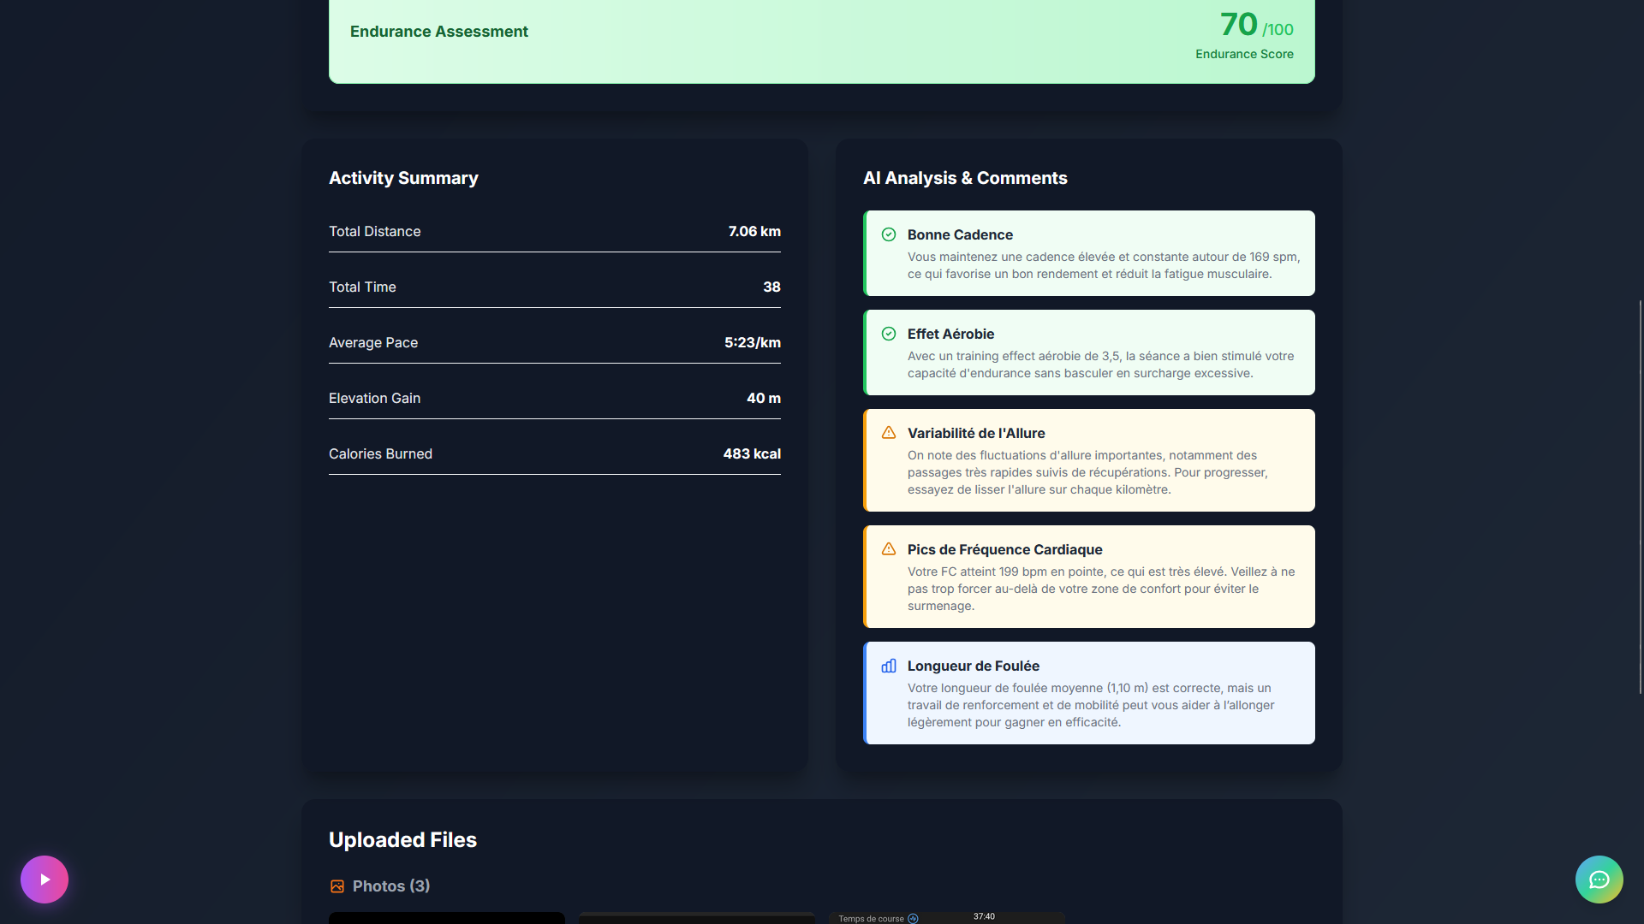This screenshot has width=1644, height=924.
Task: Click the Longueur de Foulée bar chart icon
Action: pos(889,666)
